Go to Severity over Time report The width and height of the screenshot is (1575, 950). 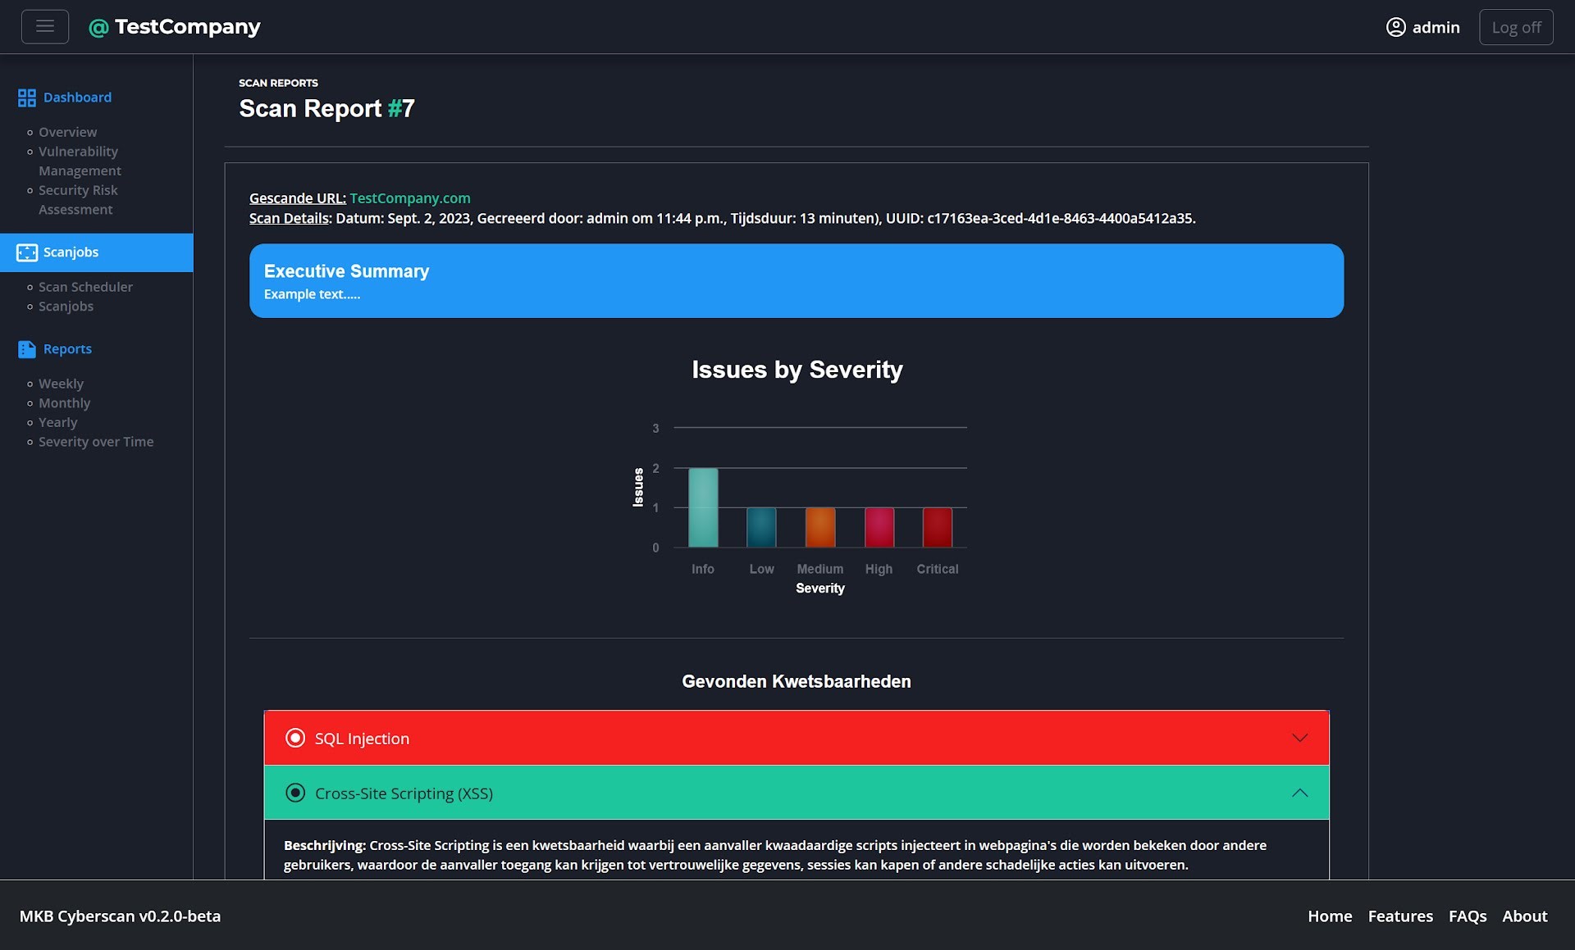96,442
